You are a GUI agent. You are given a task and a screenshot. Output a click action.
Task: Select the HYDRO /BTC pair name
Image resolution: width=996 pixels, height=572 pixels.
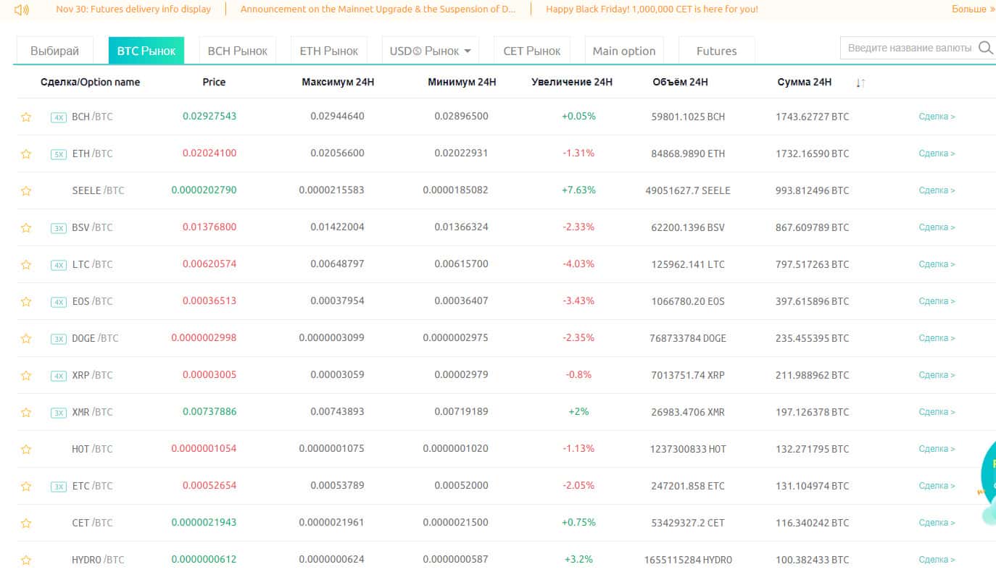pyautogui.click(x=98, y=560)
